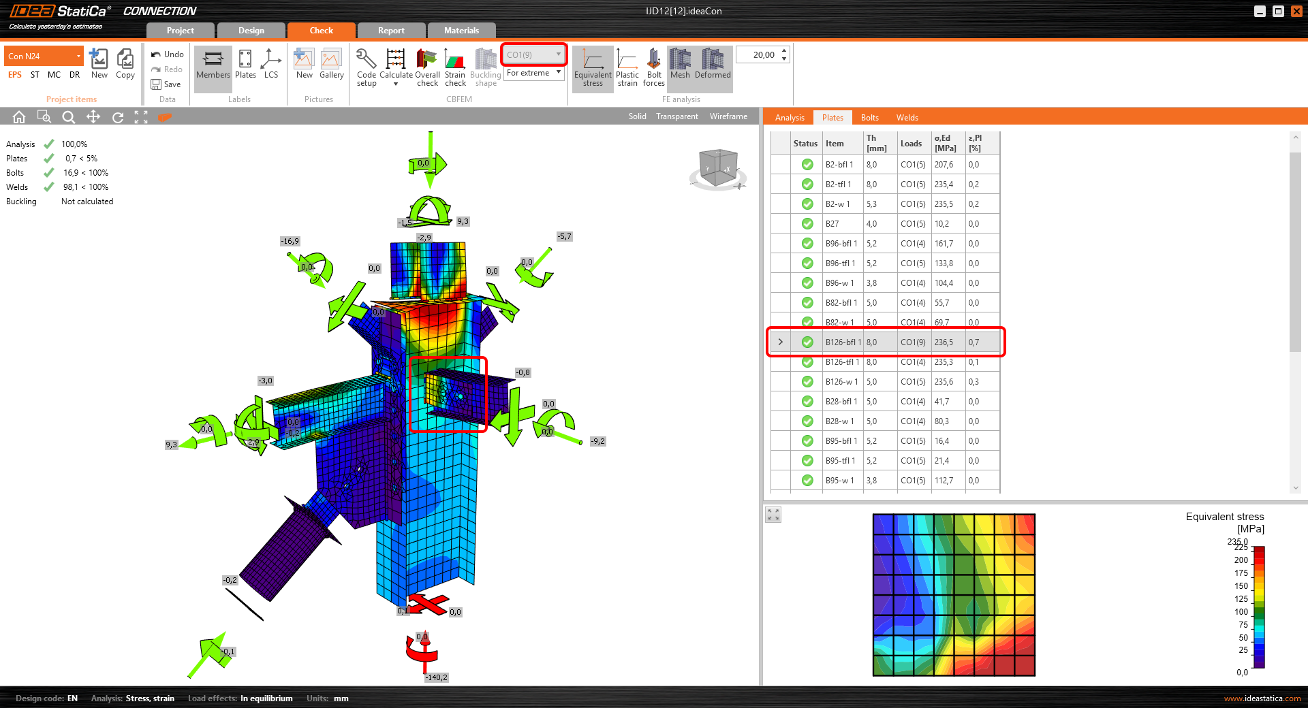The width and height of the screenshot is (1308, 708).
Task: Click the plates table vertical scrollbar
Action: (1295, 252)
